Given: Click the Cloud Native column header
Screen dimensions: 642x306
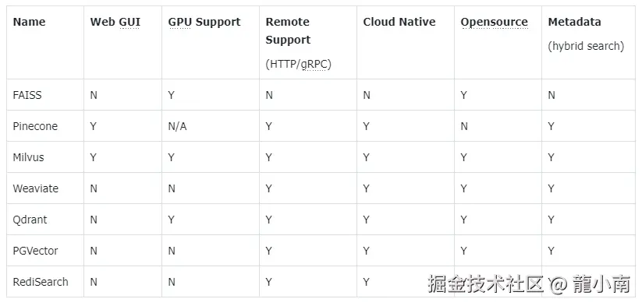Looking at the screenshot, I should (399, 22).
